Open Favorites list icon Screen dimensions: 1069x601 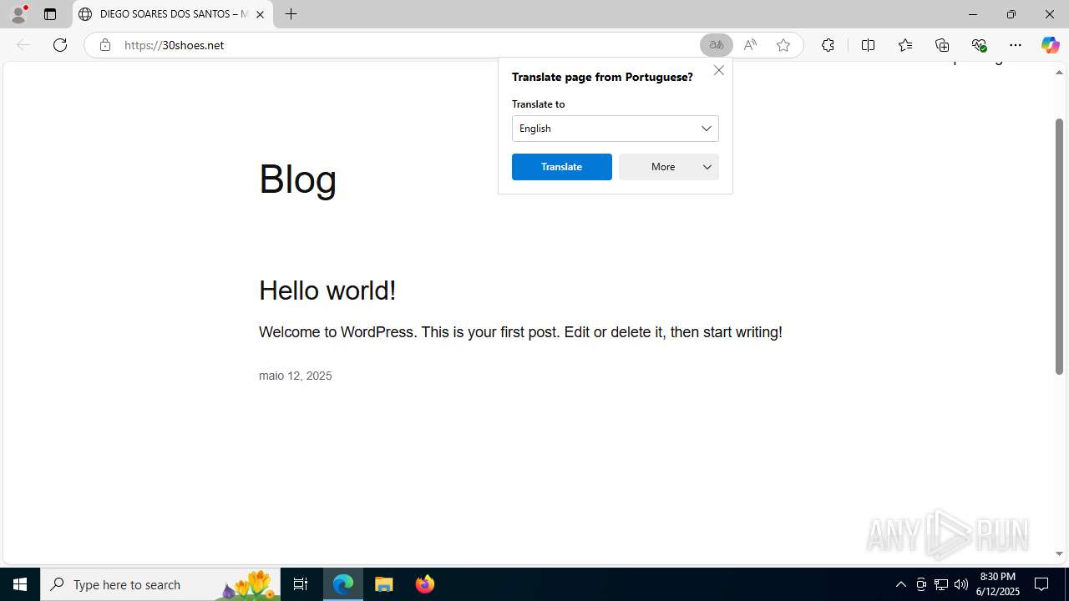[x=905, y=45]
